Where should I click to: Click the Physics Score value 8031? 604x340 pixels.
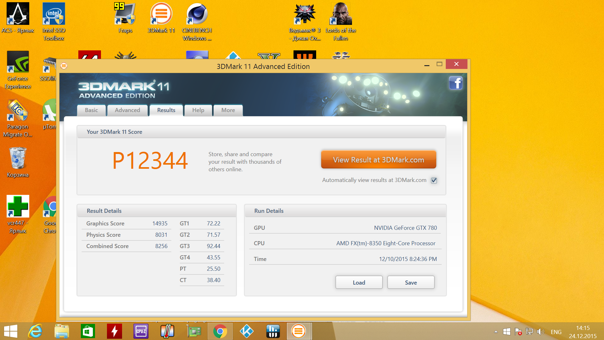click(x=161, y=235)
